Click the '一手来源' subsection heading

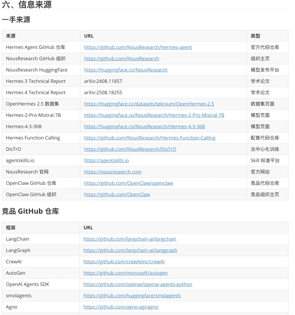click(16, 20)
